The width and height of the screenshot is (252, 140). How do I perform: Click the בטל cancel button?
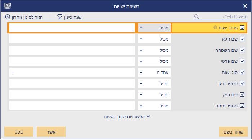click(x=19, y=132)
